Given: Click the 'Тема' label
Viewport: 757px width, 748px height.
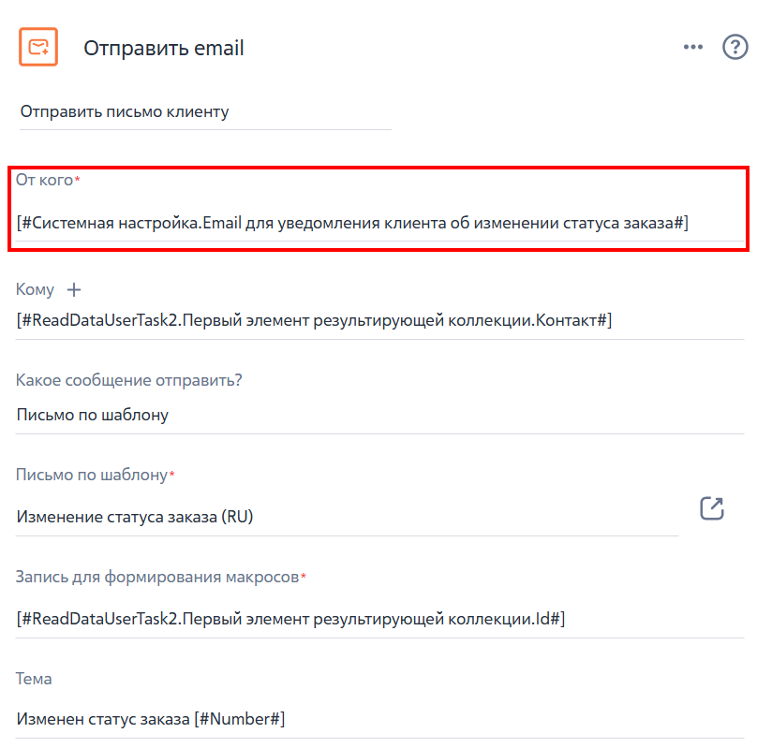Looking at the screenshot, I should pyautogui.click(x=34, y=679).
